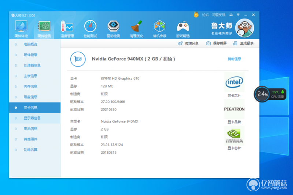Select 硬件健康 in sidebar
Screen dimensions: 293x195
pyautogui.click(x=35, y=55)
